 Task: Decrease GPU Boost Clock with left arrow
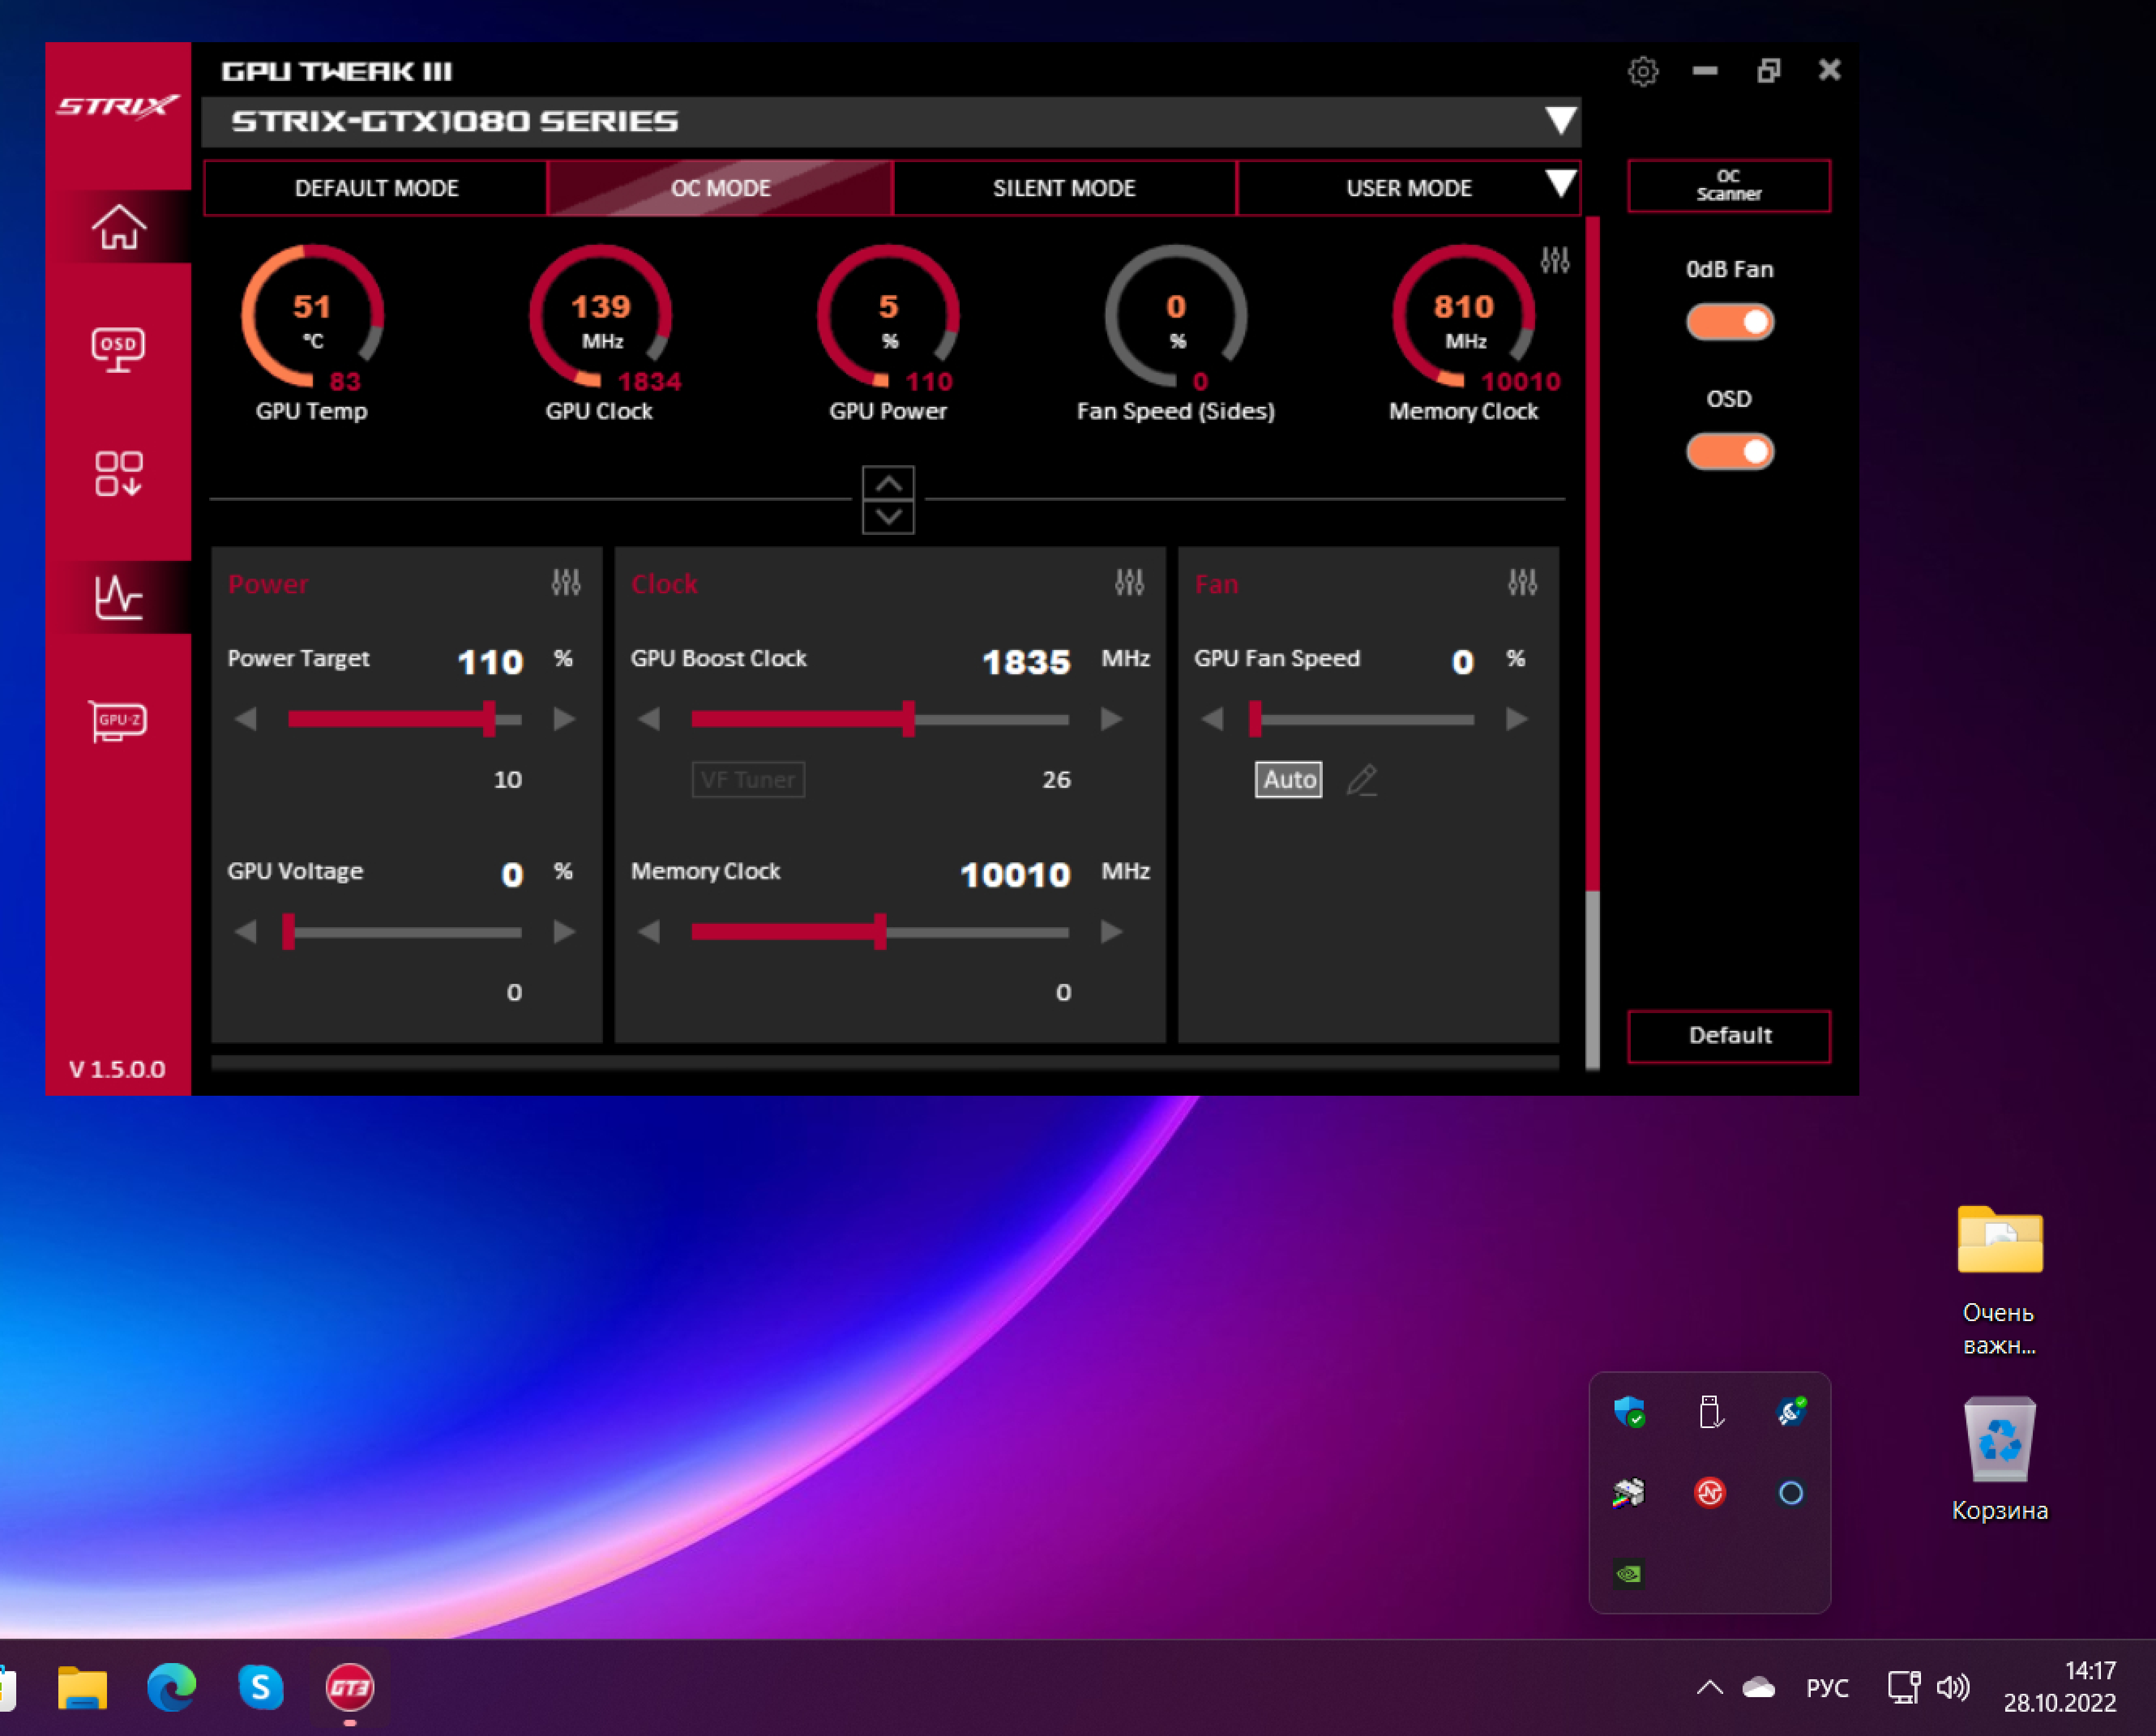649,719
